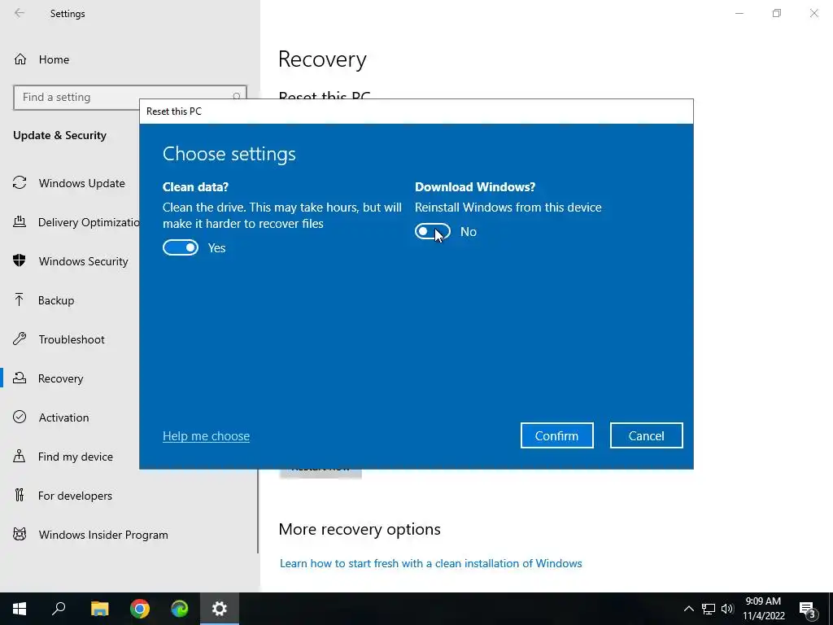Open taskbar search magnifier
The image size is (833, 625).
59,609
